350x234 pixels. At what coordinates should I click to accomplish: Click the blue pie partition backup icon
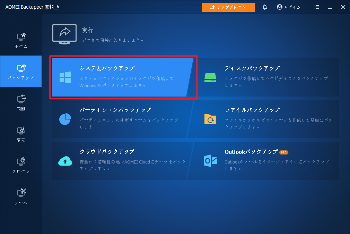click(x=65, y=119)
